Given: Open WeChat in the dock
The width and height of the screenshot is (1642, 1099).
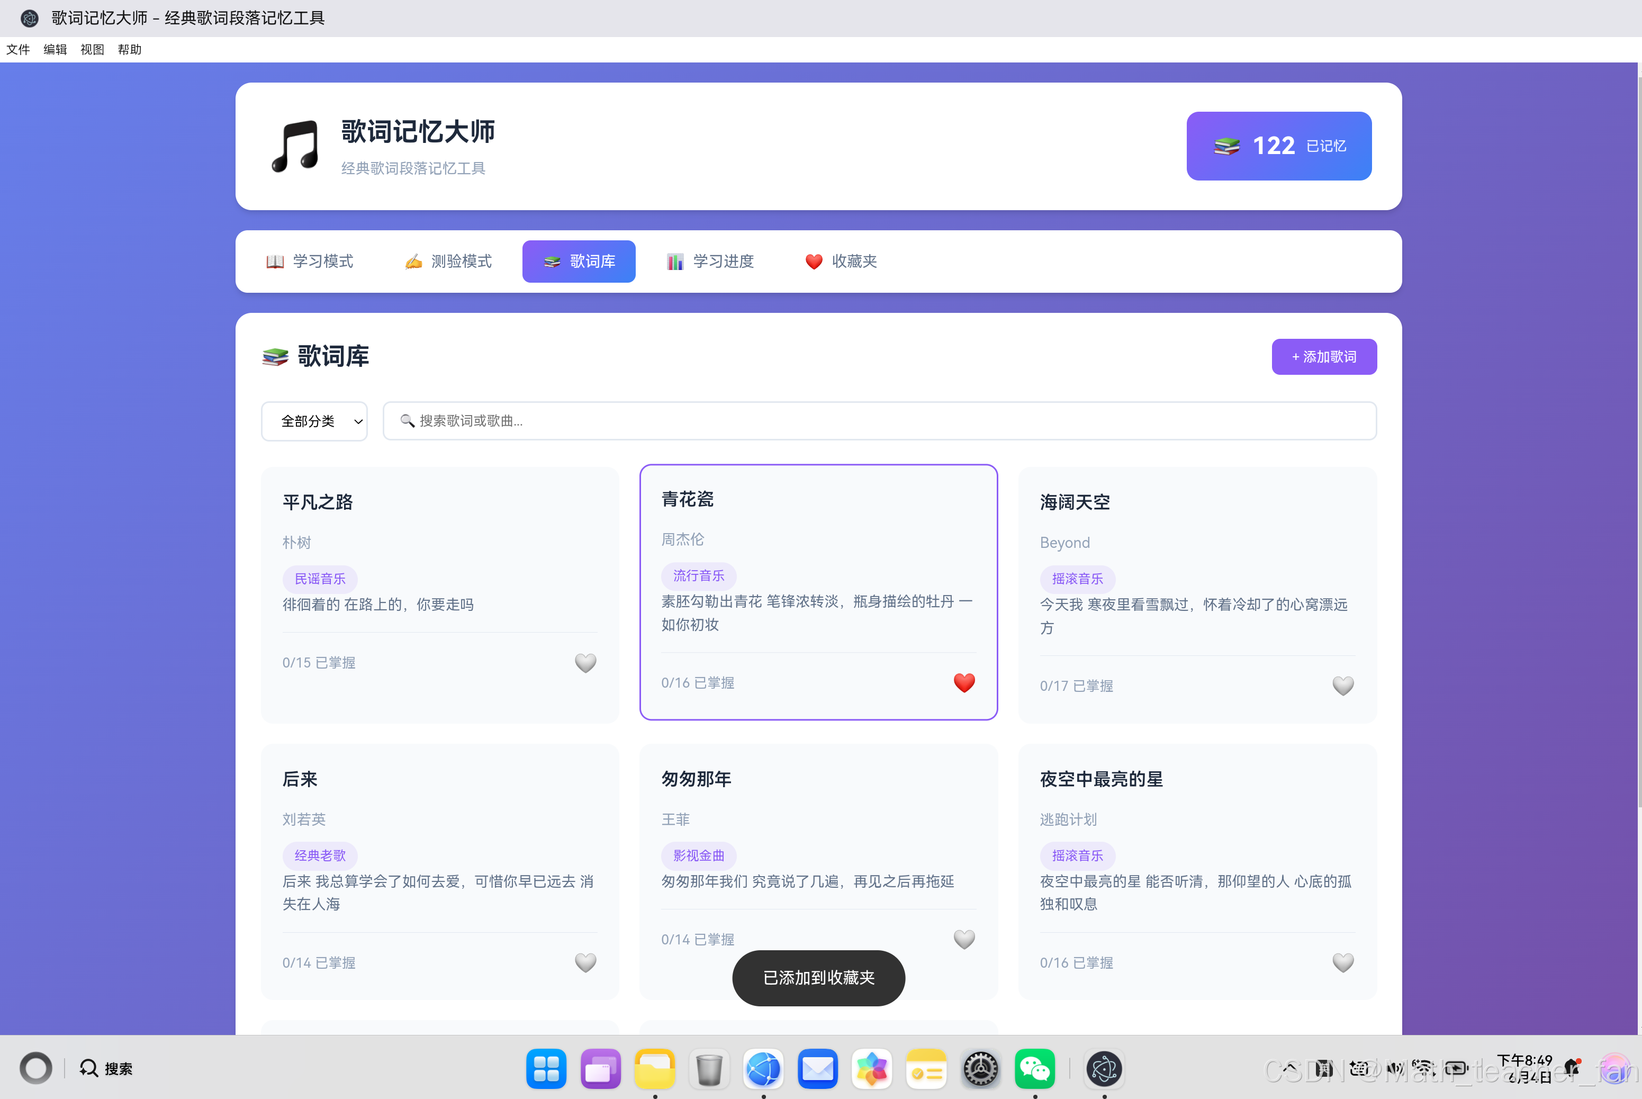Looking at the screenshot, I should coord(1035,1069).
